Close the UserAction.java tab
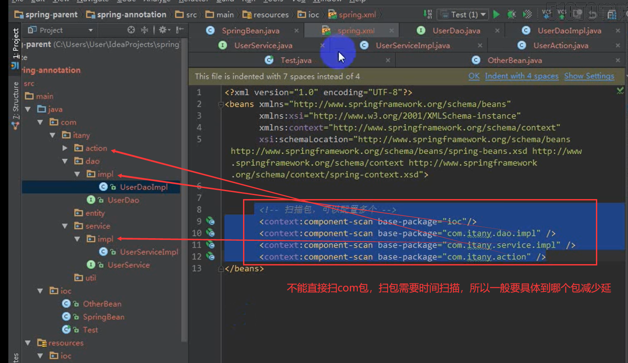This screenshot has height=363, width=628. (618, 45)
